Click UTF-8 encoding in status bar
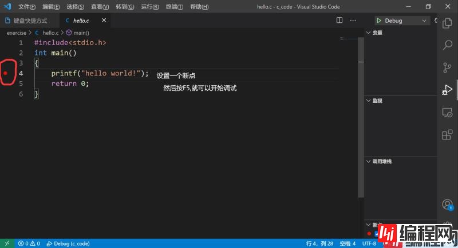 (369, 243)
